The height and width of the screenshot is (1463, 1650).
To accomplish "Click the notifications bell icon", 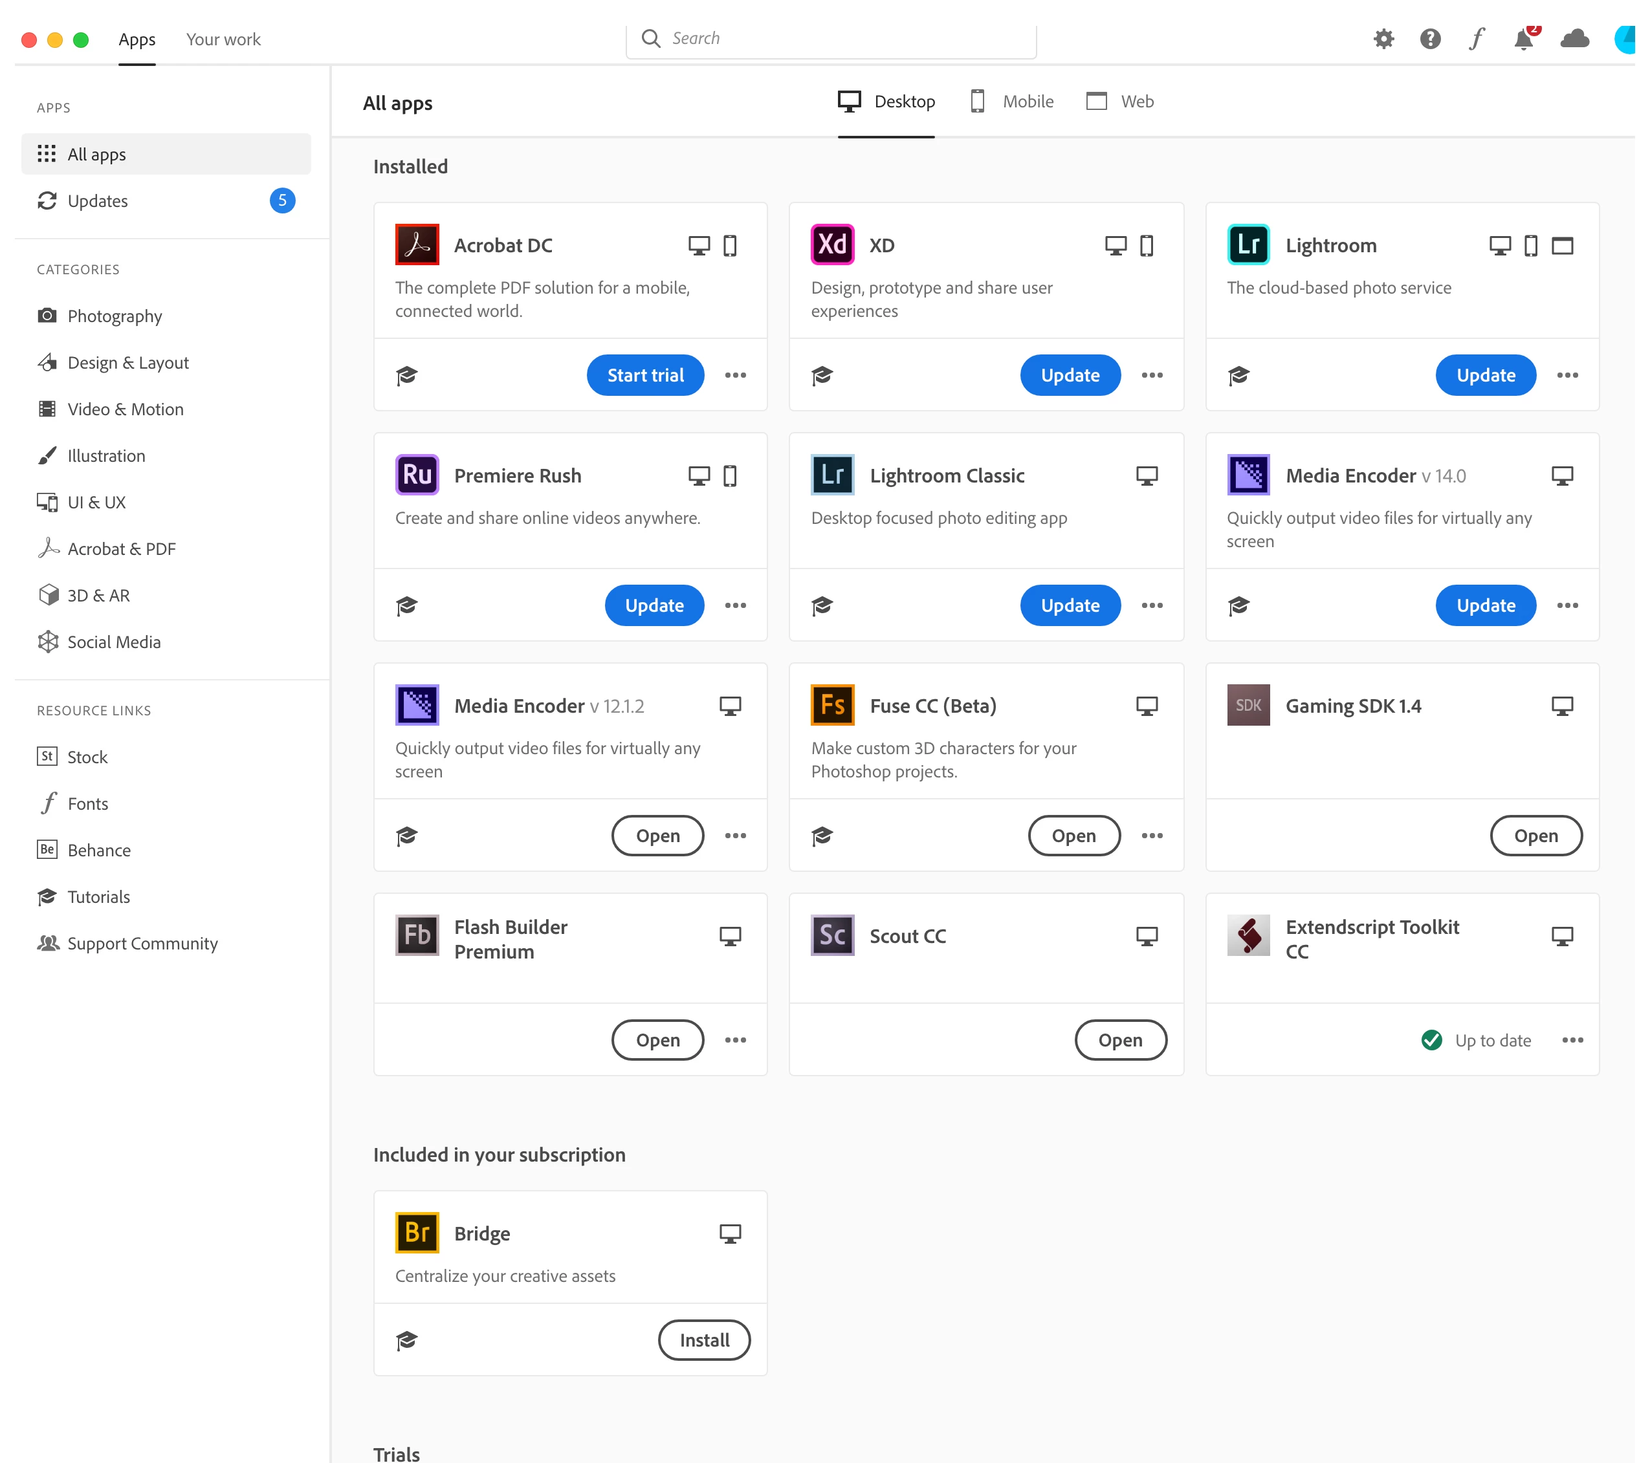I will coord(1523,39).
